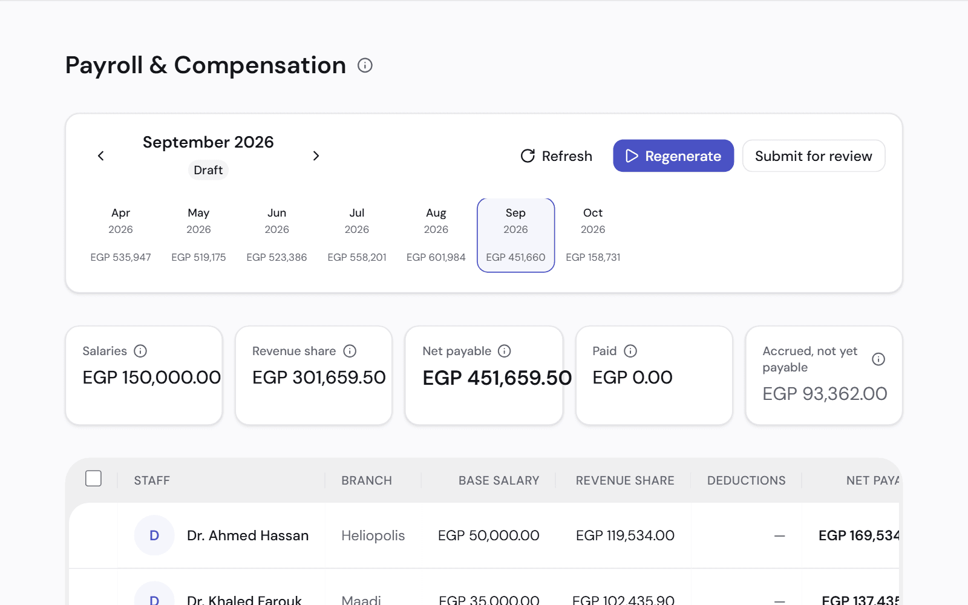Go to next month with right chevron

316,156
